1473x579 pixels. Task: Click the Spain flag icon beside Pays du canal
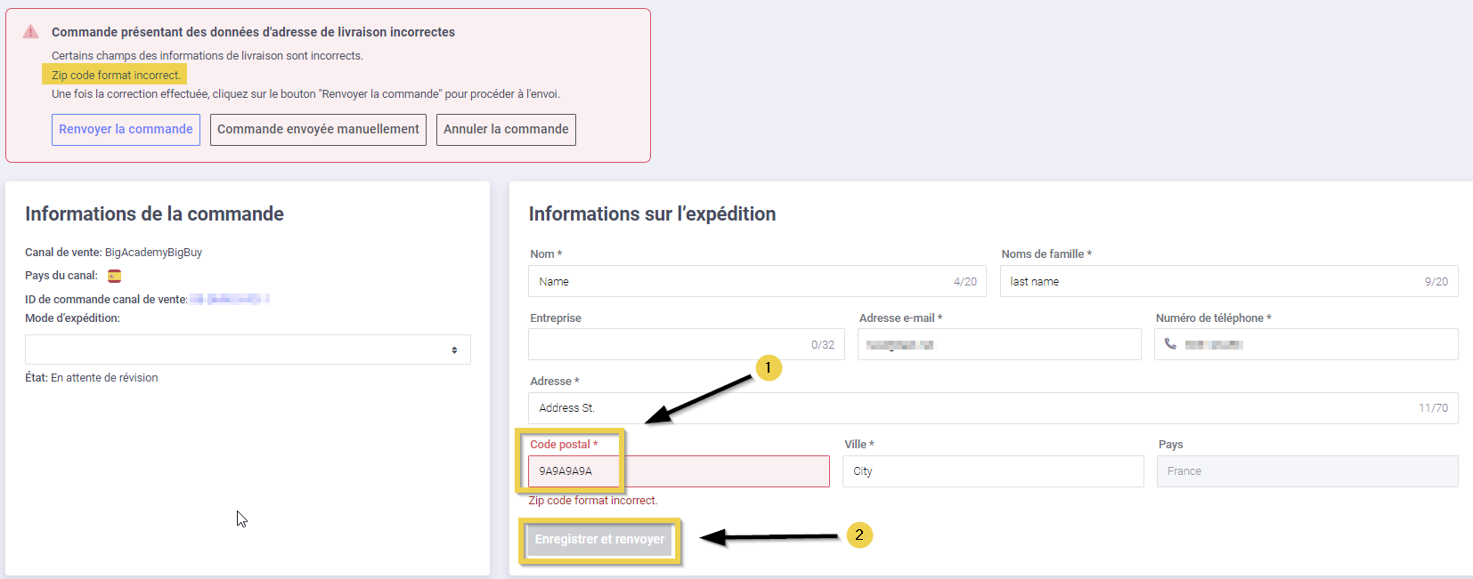pos(114,276)
